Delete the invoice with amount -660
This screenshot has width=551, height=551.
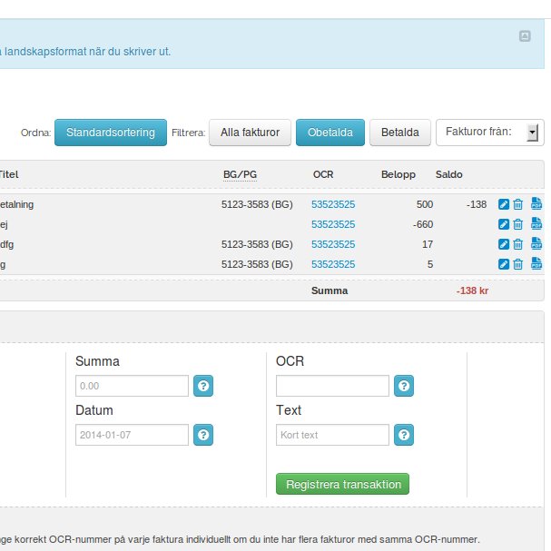click(518, 224)
